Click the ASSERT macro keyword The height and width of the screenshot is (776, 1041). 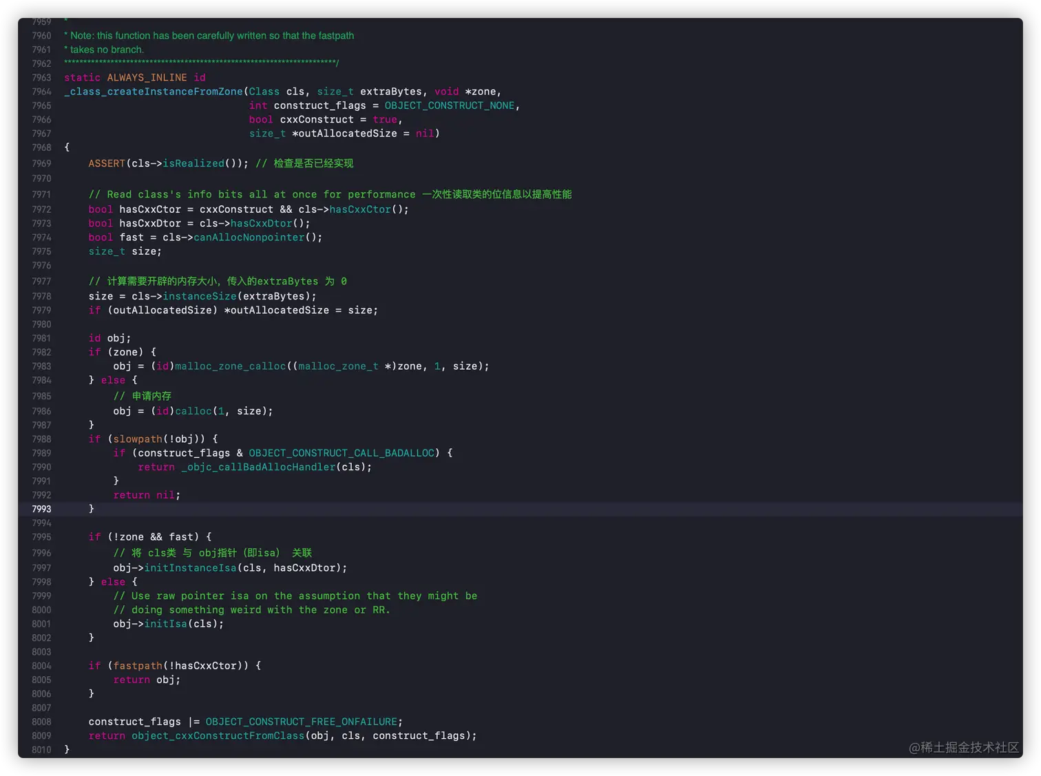[107, 163]
